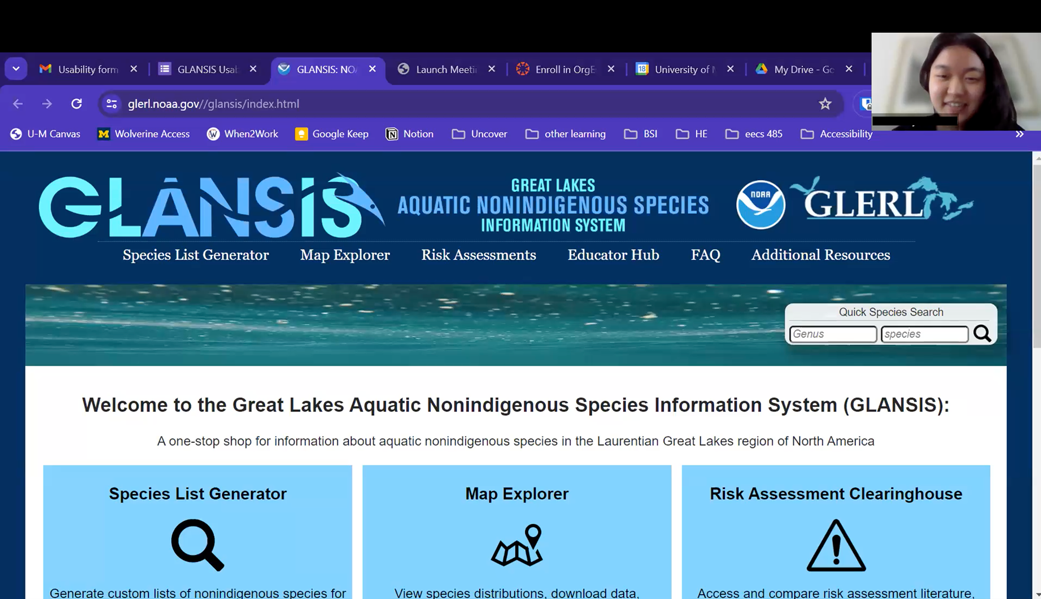1041x599 pixels.
Task: Open Species List Generator nav menu
Action: pyautogui.click(x=196, y=255)
